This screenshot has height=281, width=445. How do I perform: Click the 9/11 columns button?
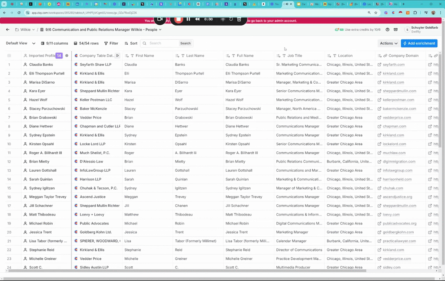tap(54, 43)
